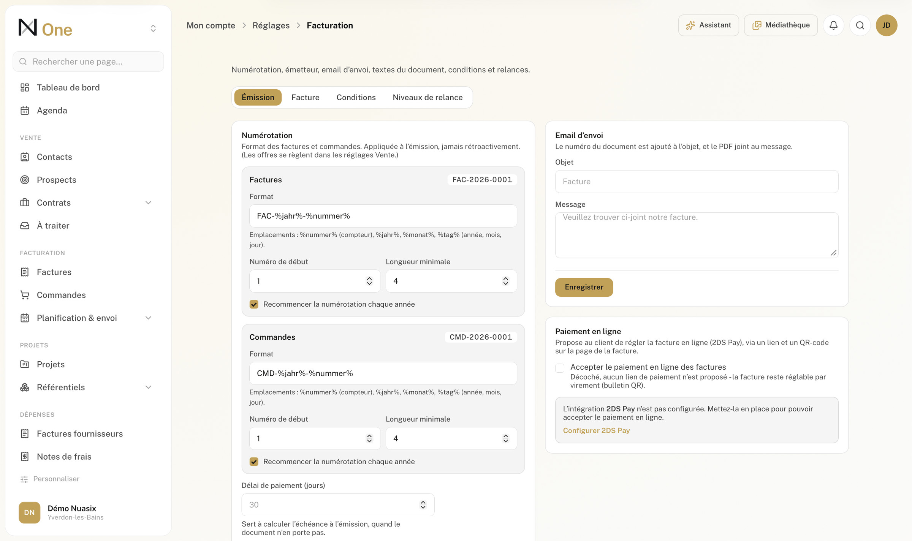Click the Commandes cart icon
912x541 pixels.
[25, 295]
